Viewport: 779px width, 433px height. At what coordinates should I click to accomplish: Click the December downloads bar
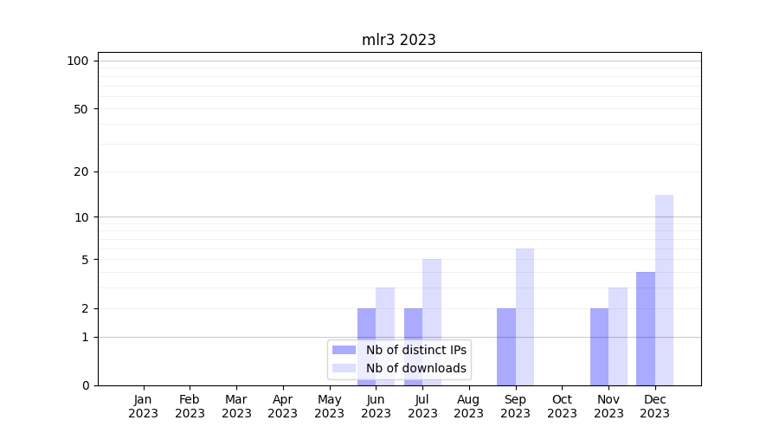[x=664, y=290]
